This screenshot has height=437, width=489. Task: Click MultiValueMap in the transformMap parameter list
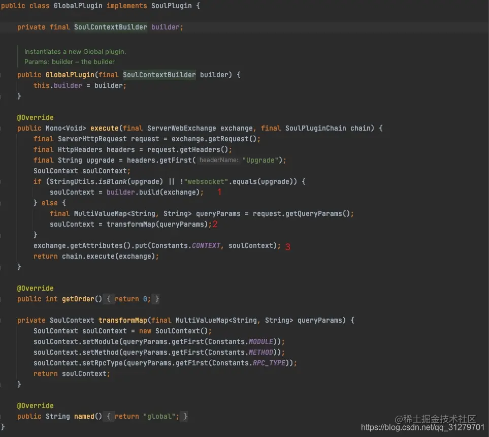(x=202, y=320)
